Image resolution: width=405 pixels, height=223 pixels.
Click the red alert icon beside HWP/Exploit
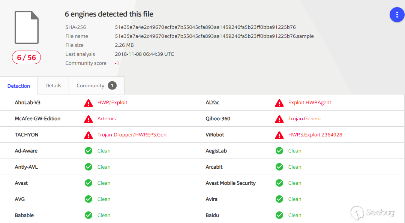pyautogui.click(x=88, y=103)
